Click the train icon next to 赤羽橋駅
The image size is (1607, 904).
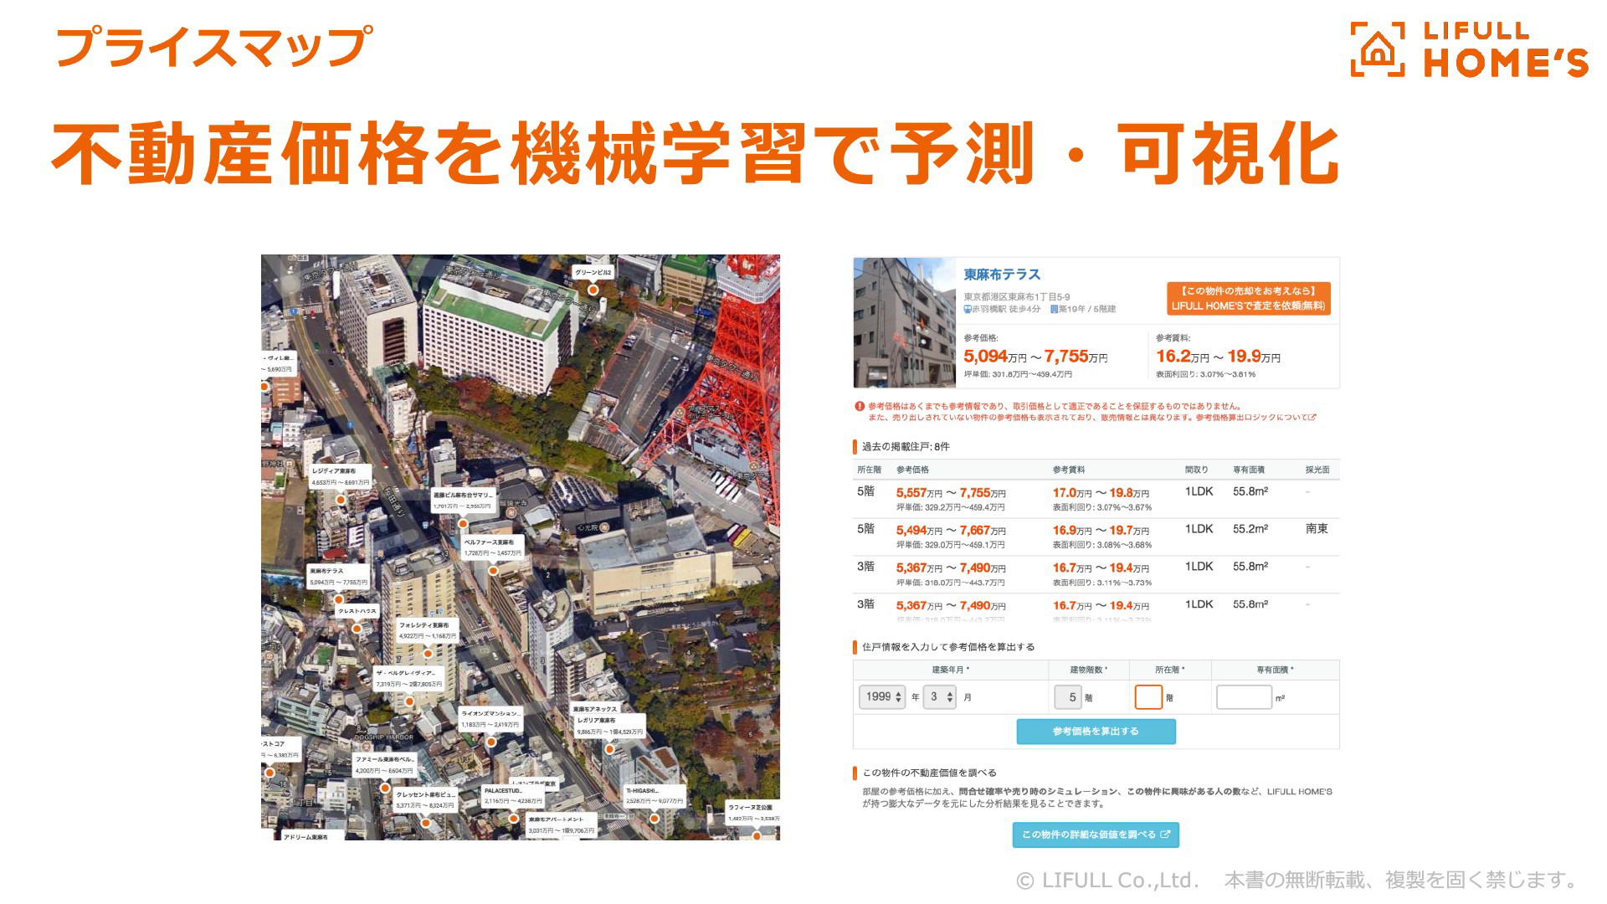coord(968,309)
